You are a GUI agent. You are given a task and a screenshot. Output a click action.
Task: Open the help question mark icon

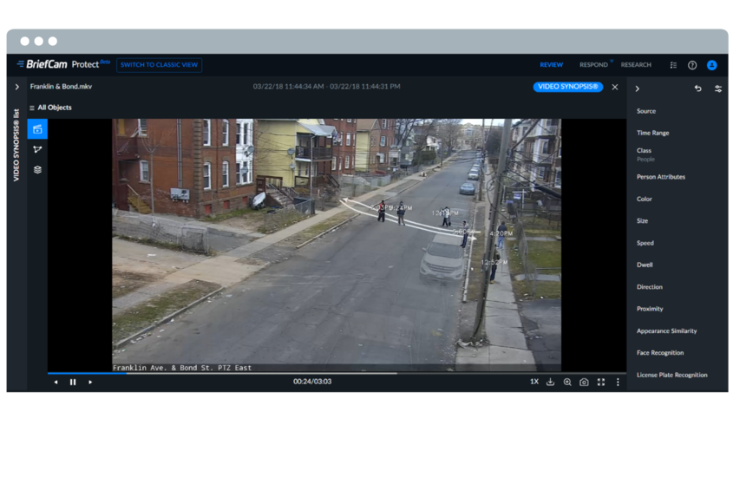(692, 65)
